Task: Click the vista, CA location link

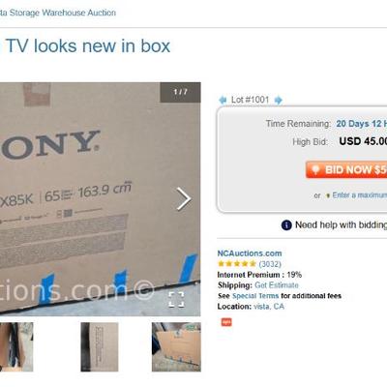Action: 269,307
